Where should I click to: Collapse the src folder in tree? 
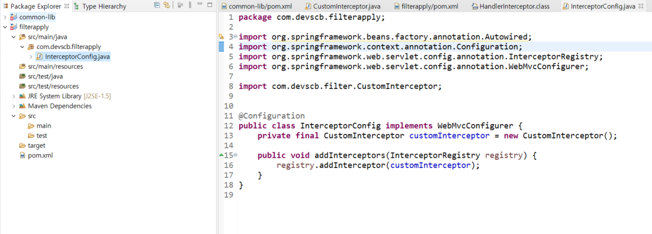coord(13,116)
